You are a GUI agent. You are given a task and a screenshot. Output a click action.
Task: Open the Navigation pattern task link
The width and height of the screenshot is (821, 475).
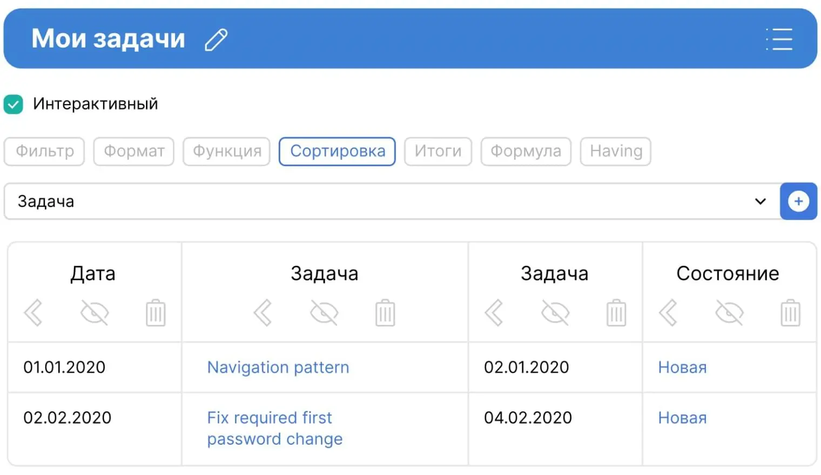pyautogui.click(x=278, y=367)
